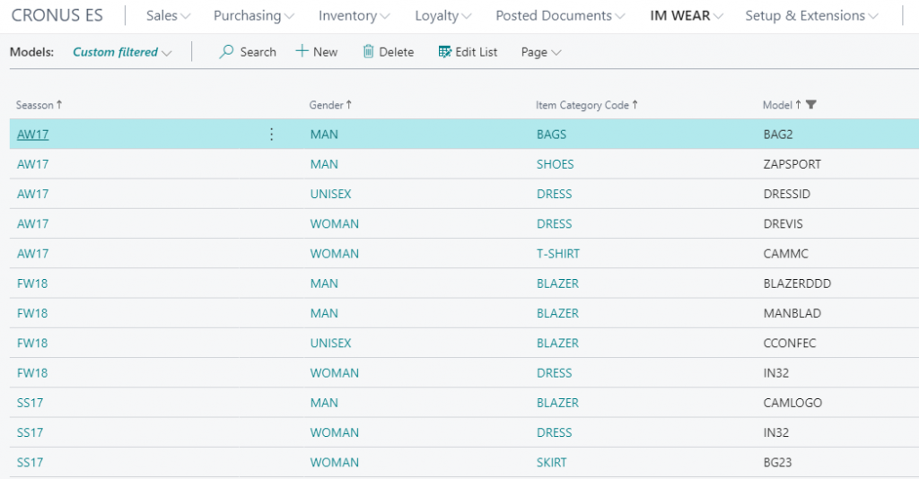
Task: Open Setup & Extensions menu
Action: (811, 16)
